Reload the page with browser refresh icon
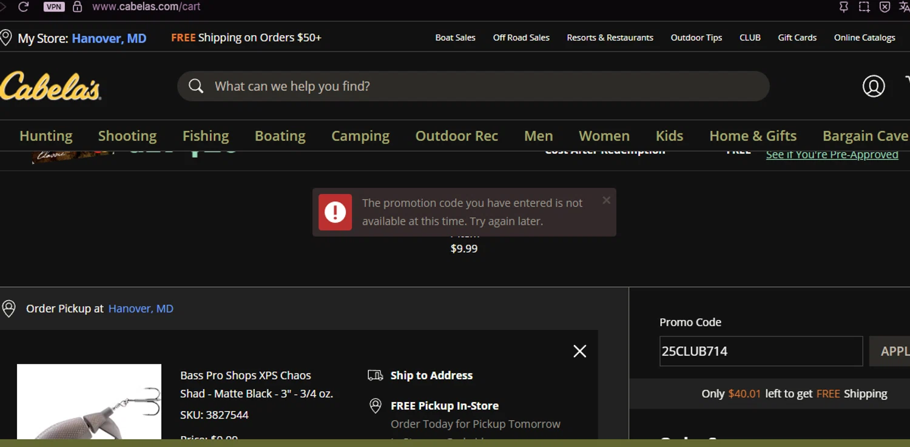 pyautogui.click(x=24, y=7)
